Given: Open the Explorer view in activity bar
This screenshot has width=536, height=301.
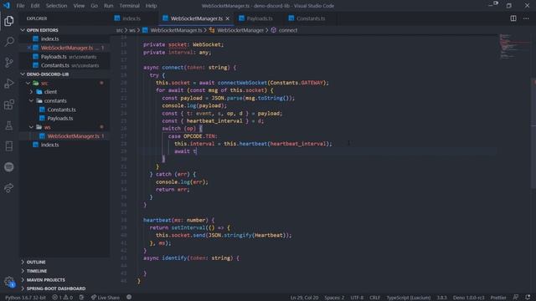Looking at the screenshot, I should point(9,21).
